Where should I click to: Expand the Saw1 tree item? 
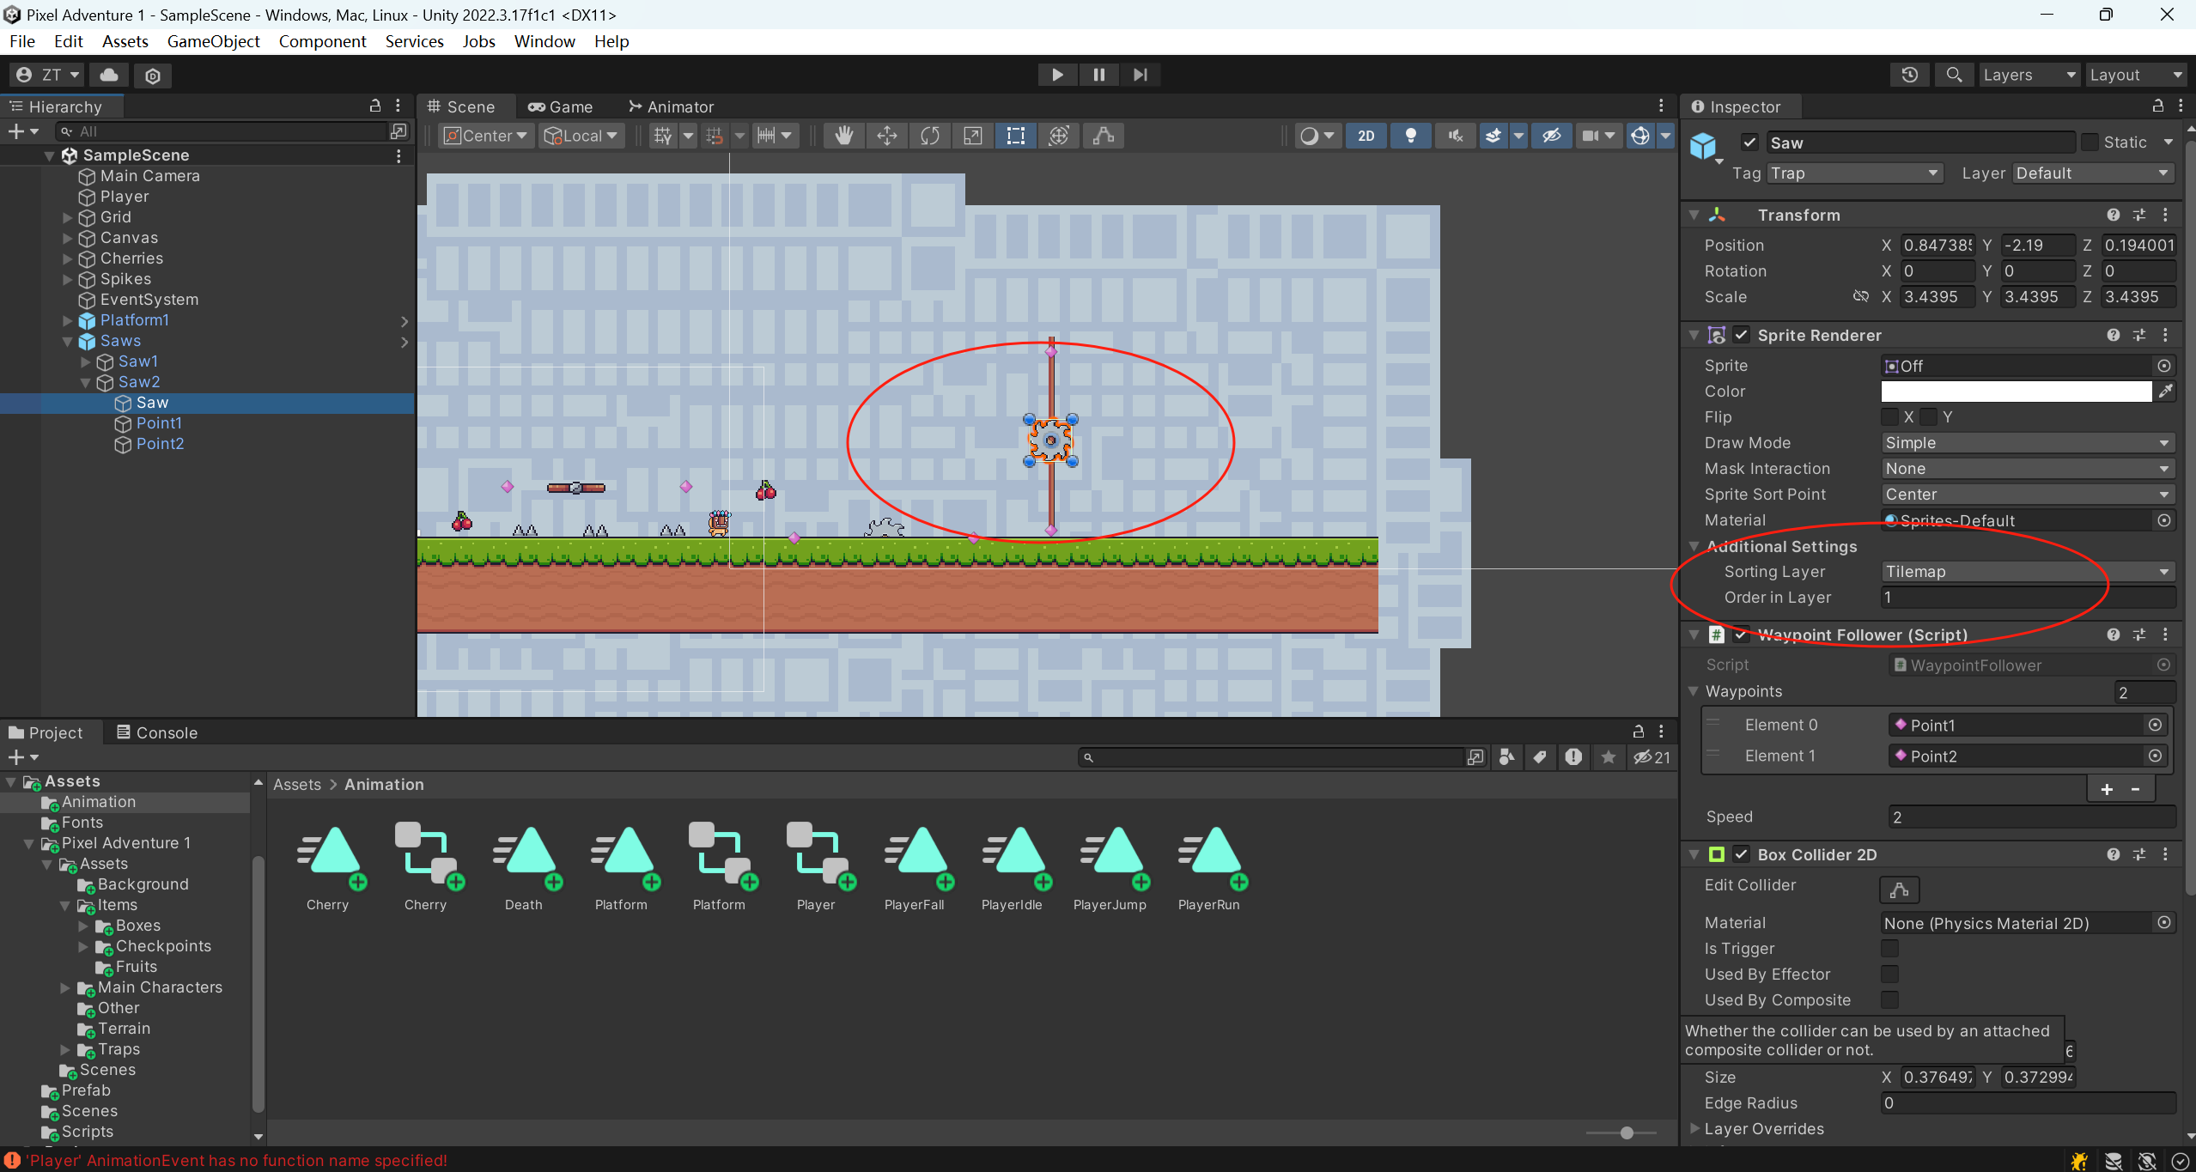[x=85, y=361]
